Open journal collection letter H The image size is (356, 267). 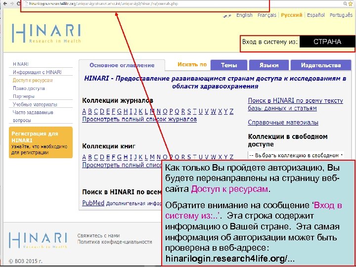pos(125,111)
